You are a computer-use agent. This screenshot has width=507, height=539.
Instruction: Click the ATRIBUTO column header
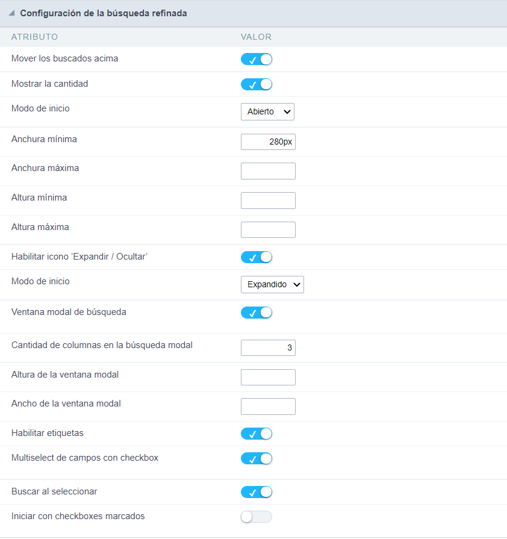34,37
